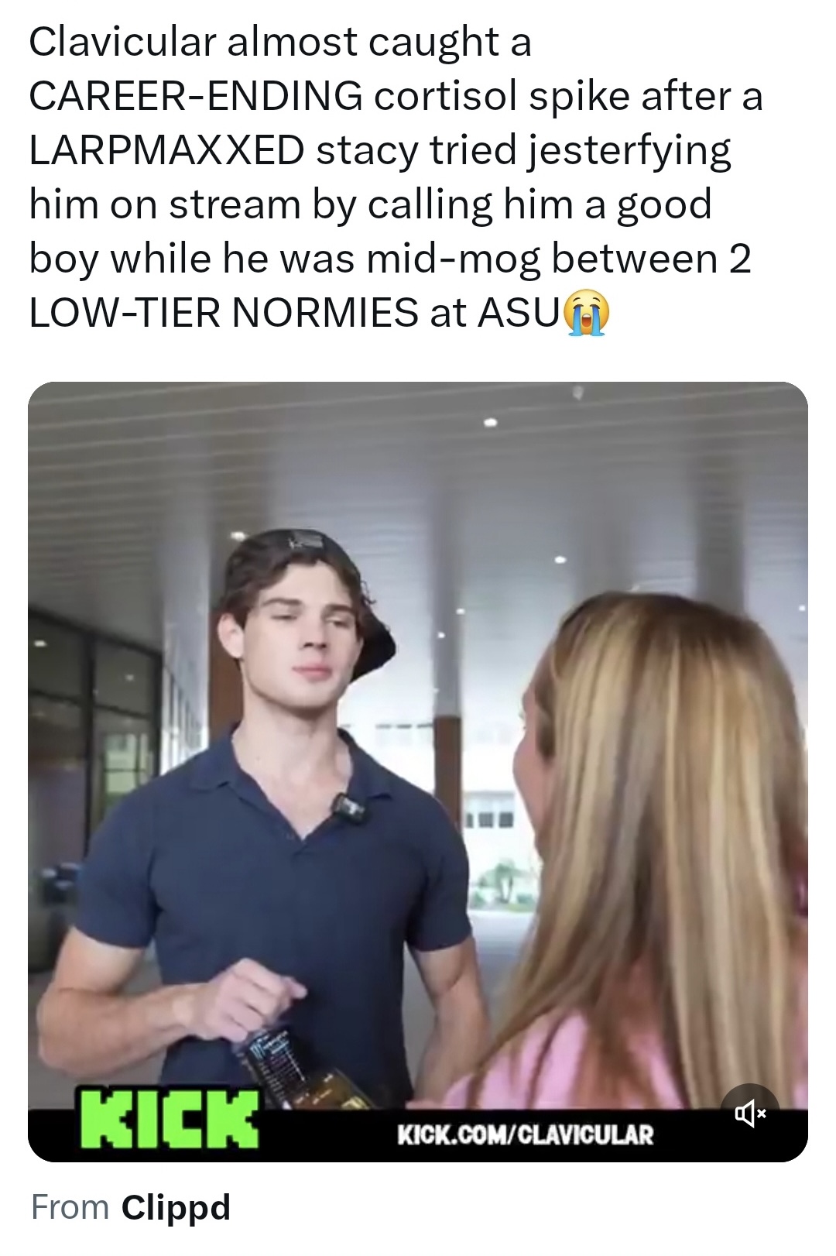Viewport: 836px width, 1256px height.
Task: Click the KICK.COM/CLAVICULAR text in the banner
Action: point(526,1135)
